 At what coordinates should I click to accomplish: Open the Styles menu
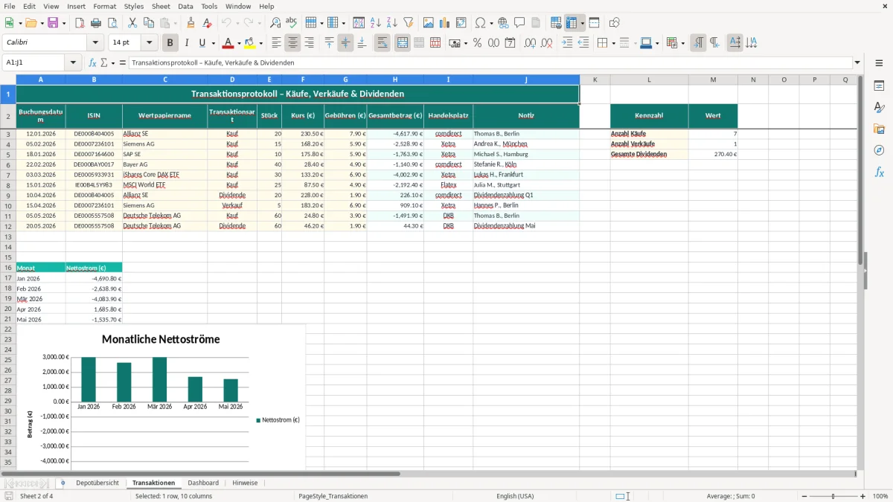click(134, 6)
